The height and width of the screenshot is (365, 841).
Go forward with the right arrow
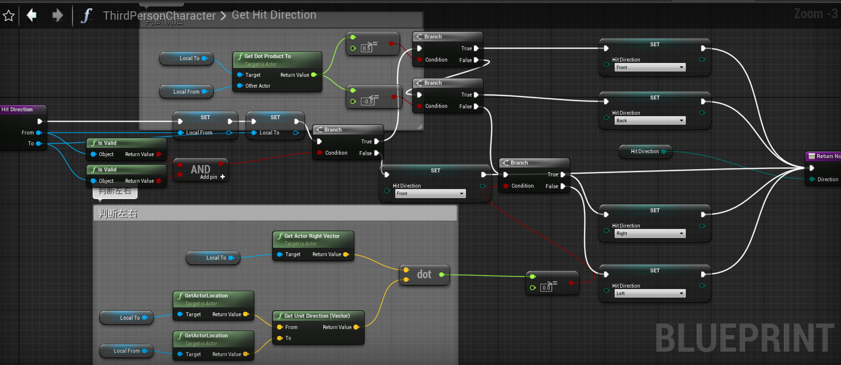click(x=58, y=15)
